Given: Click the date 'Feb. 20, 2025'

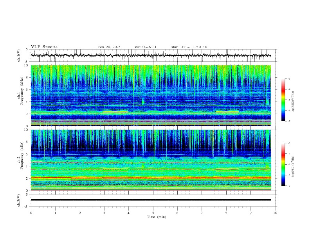Looking at the screenshot, I should (109, 47).
